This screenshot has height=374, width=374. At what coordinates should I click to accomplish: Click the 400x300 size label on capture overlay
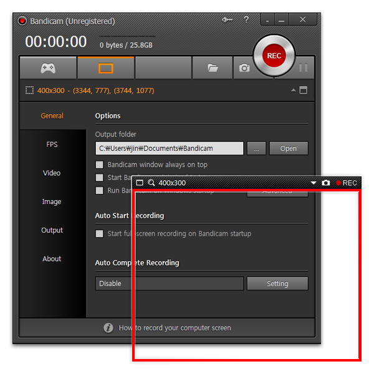pyautogui.click(x=172, y=183)
